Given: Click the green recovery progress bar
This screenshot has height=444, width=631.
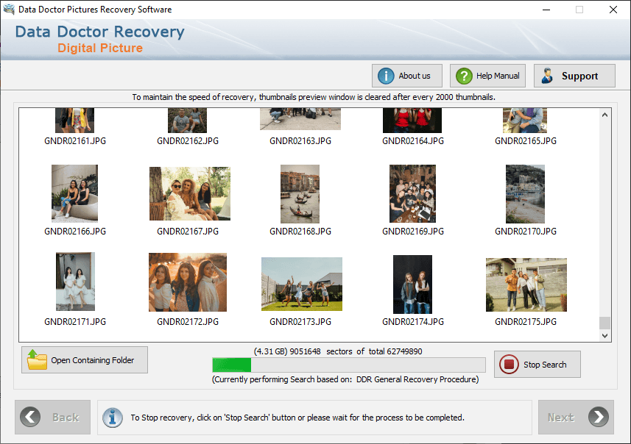Looking at the screenshot, I should point(349,365).
